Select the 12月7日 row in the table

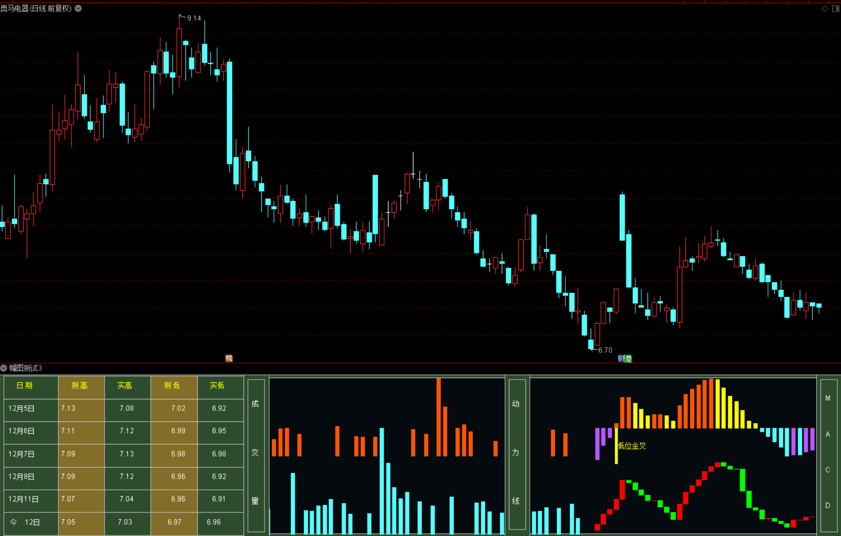(21, 454)
